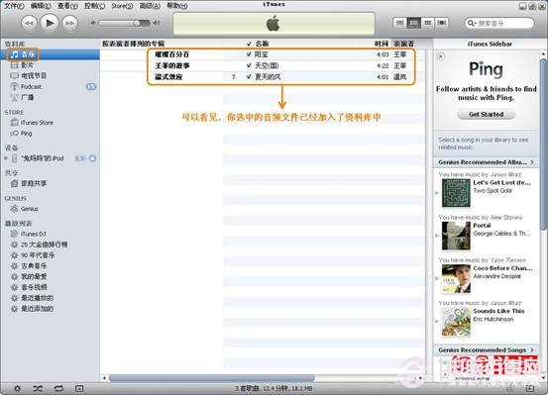
Task: Click the Next track fast-forward button
Action: (70, 24)
